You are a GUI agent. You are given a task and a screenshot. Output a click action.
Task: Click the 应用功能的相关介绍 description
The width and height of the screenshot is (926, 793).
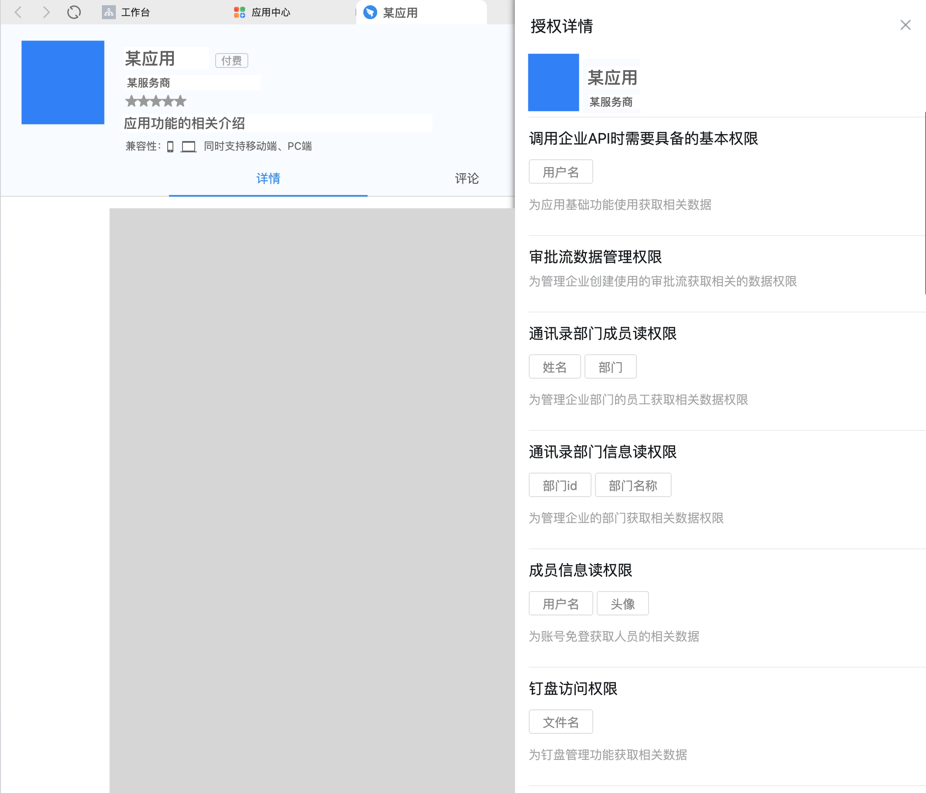tap(185, 123)
